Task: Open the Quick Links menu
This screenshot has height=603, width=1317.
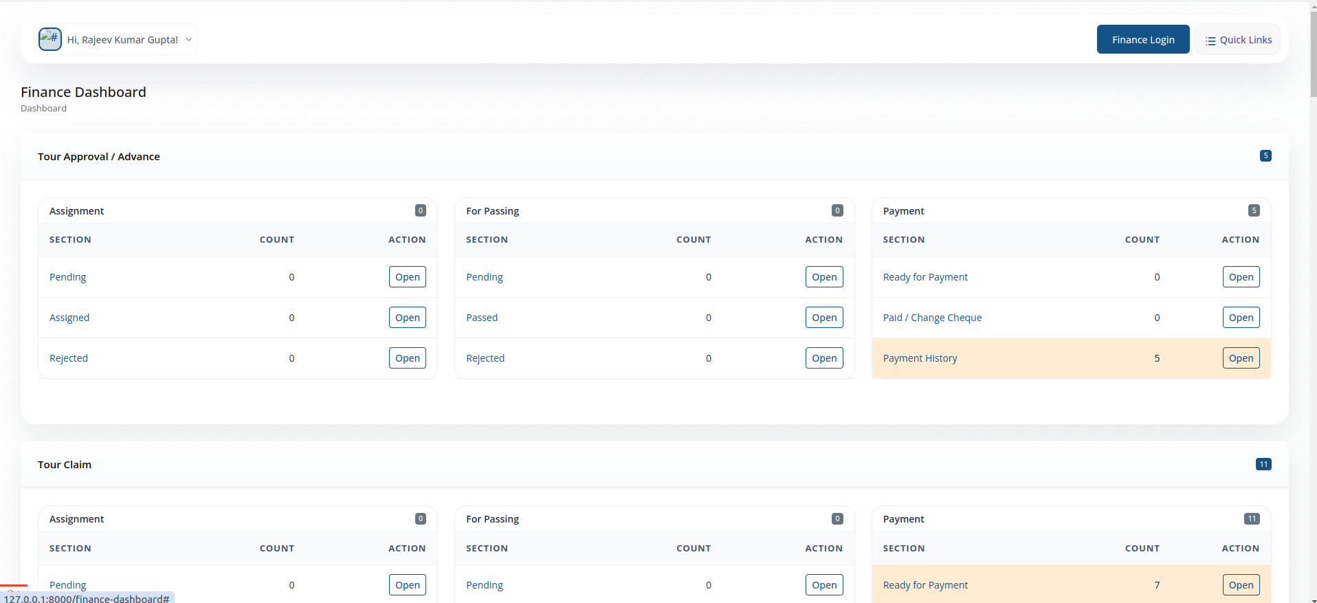Action: click(x=1238, y=40)
